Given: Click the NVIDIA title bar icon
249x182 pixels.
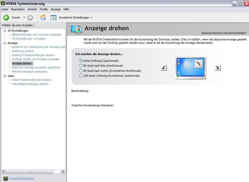Looking at the screenshot, I should point(3,3).
